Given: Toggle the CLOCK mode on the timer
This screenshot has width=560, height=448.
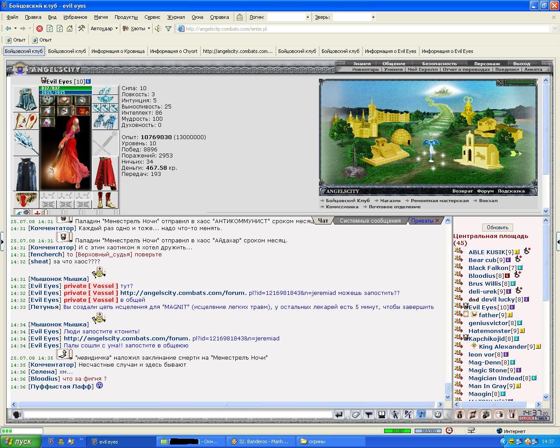Looking at the screenshot, I should click(x=526, y=418).
